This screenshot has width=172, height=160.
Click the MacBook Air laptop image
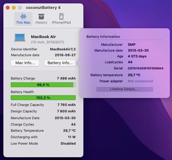coord(20,37)
